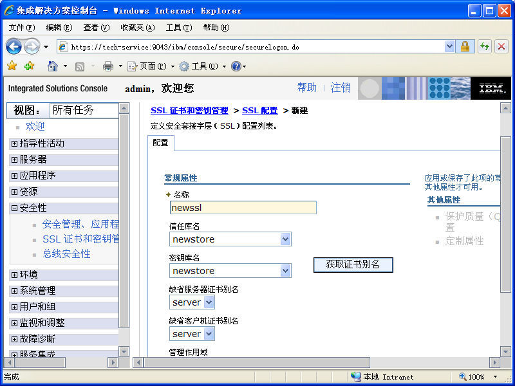Click the 注销 logout link
The width and height of the screenshot is (515, 386).
click(x=341, y=87)
